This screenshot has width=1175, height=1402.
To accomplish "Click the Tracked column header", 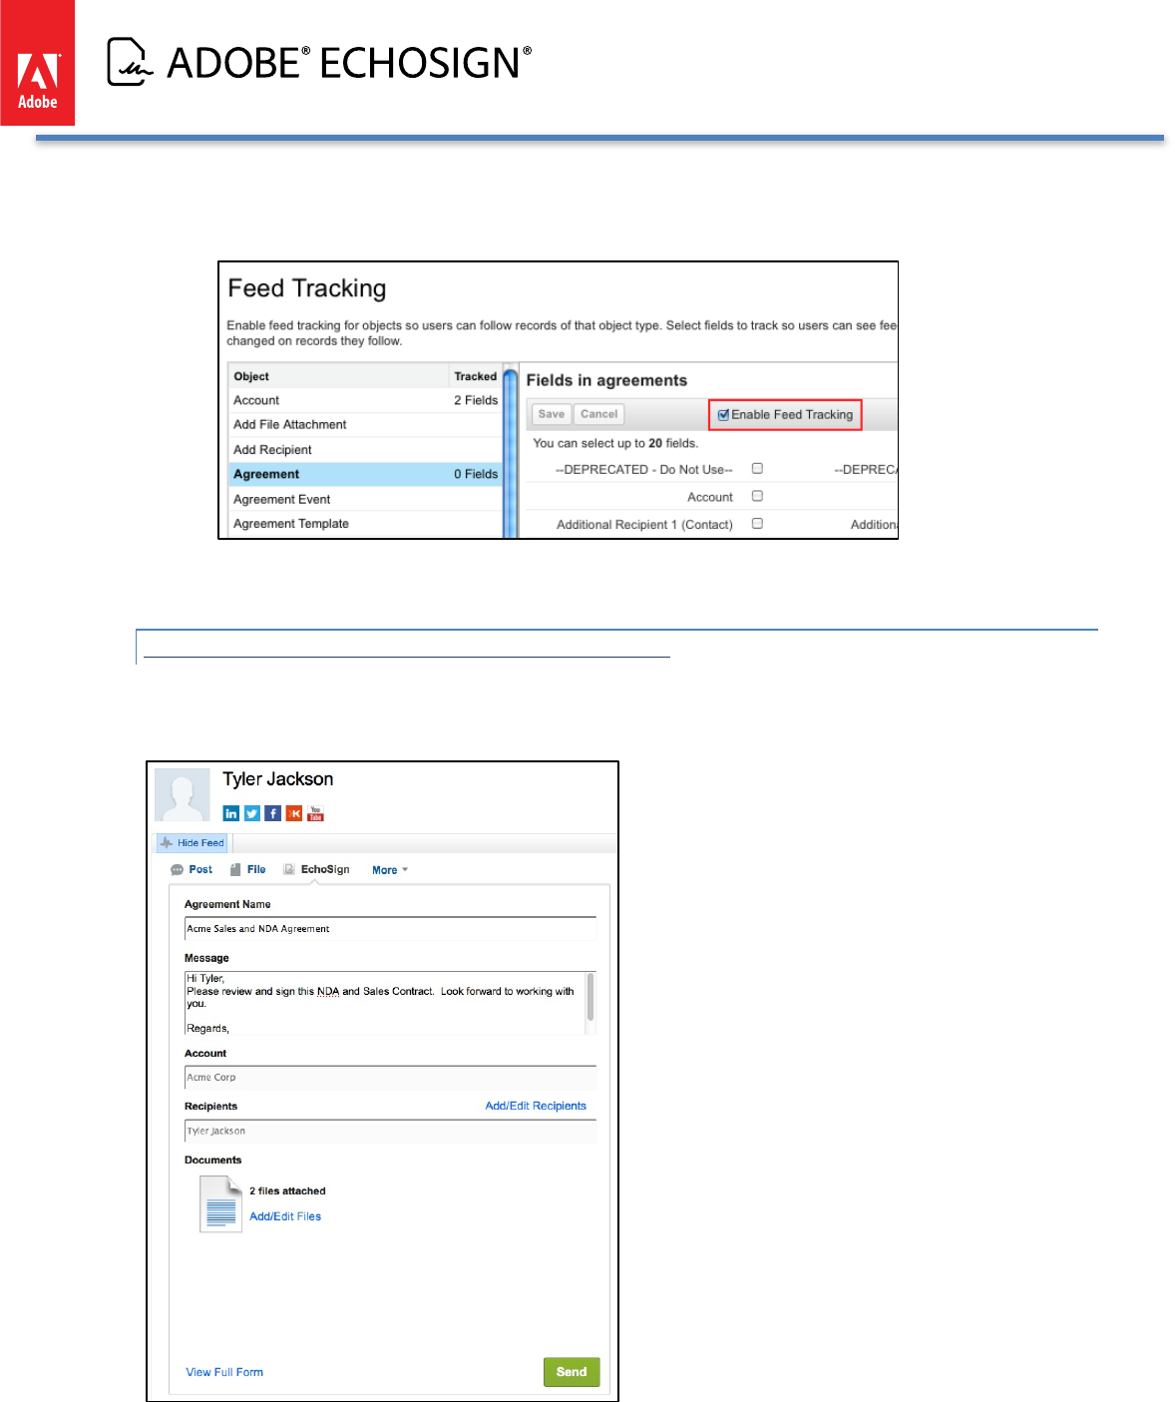I will [475, 376].
